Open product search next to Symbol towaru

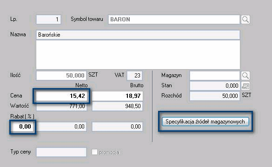[245, 19]
